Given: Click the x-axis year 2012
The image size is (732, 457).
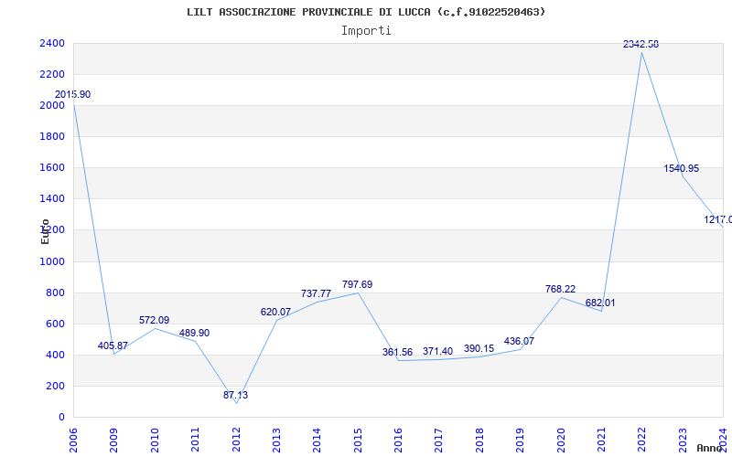Looking at the screenshot, I should 236,440.
